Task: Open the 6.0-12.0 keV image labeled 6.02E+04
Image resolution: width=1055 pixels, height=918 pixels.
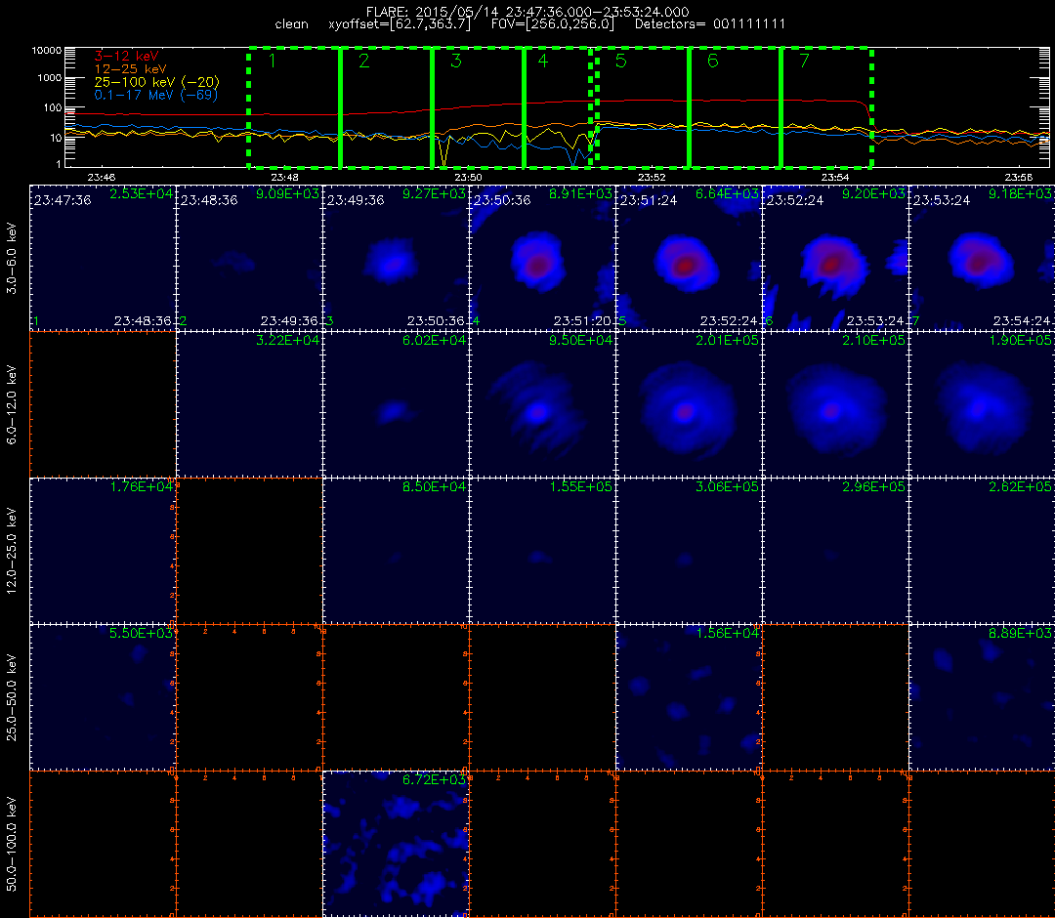Action: tap(397, 404)
